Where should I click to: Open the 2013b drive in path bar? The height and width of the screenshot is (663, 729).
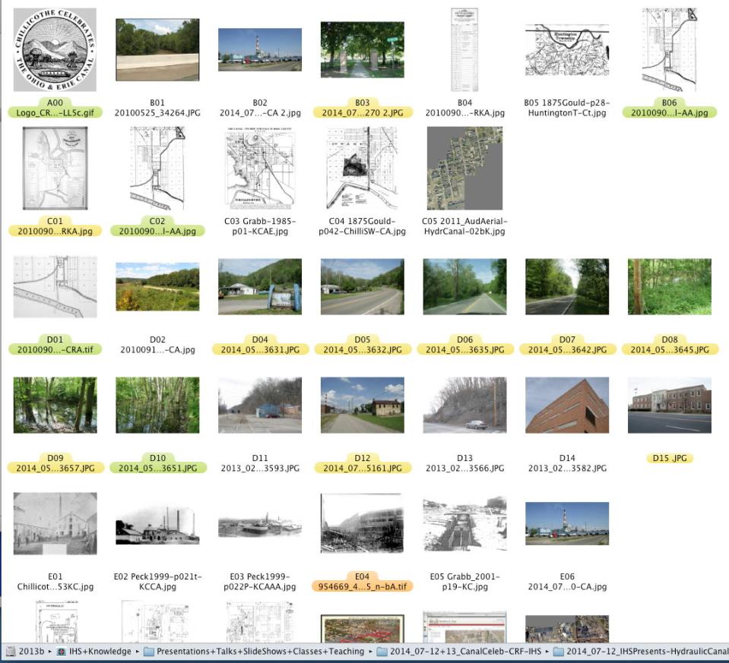point(25,651)
